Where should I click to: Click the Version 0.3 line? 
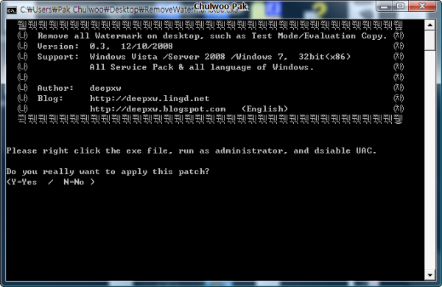tap(105, 46)
